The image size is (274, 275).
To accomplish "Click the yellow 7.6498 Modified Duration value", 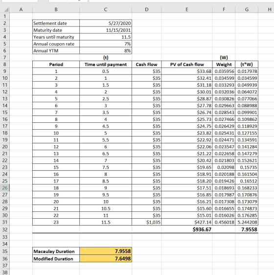I will (106, 258).
